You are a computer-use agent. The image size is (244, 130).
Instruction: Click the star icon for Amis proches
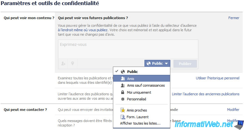[123, 110]
